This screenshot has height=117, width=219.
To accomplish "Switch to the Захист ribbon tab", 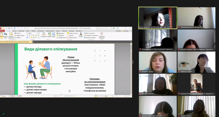I will [28, 31].
